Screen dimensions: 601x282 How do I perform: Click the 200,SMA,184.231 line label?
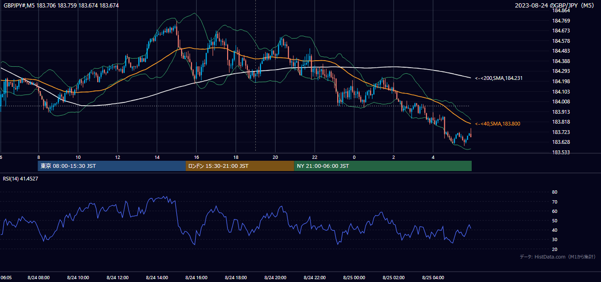tap(498, 78)
